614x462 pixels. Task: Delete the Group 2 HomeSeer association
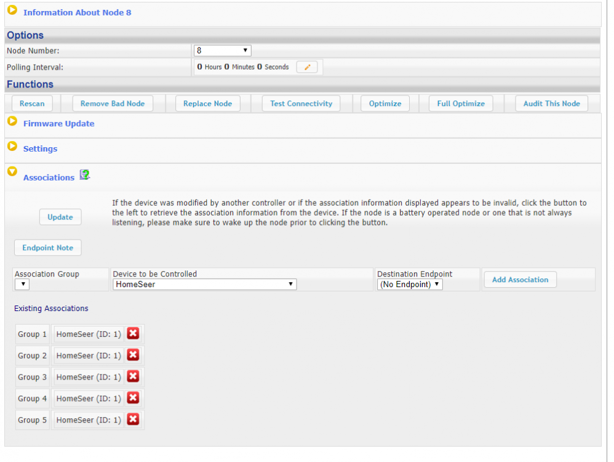(x=133, y=355)
